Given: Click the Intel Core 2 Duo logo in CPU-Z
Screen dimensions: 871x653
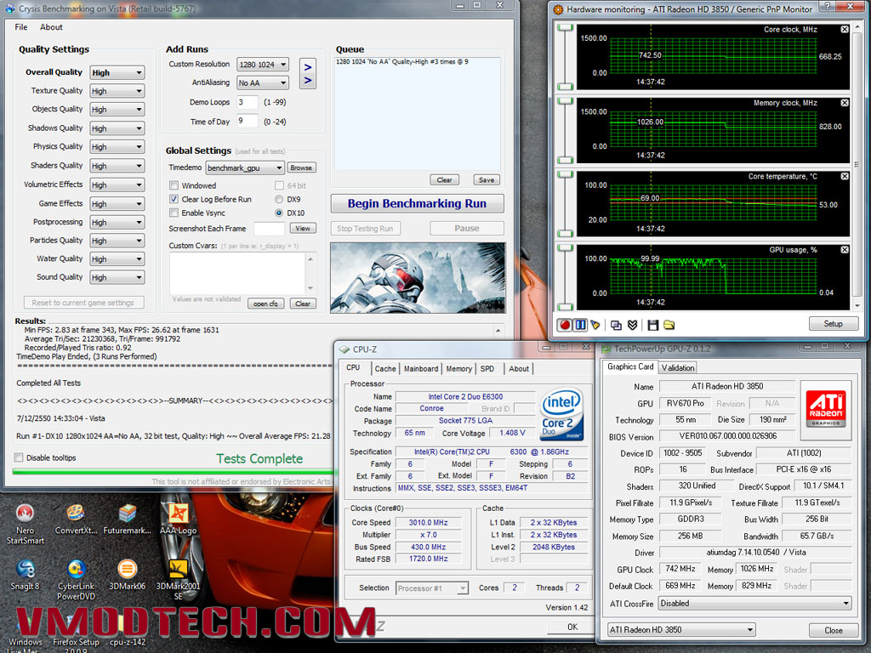Looking at the screenshot, I should tap(561, 413).
